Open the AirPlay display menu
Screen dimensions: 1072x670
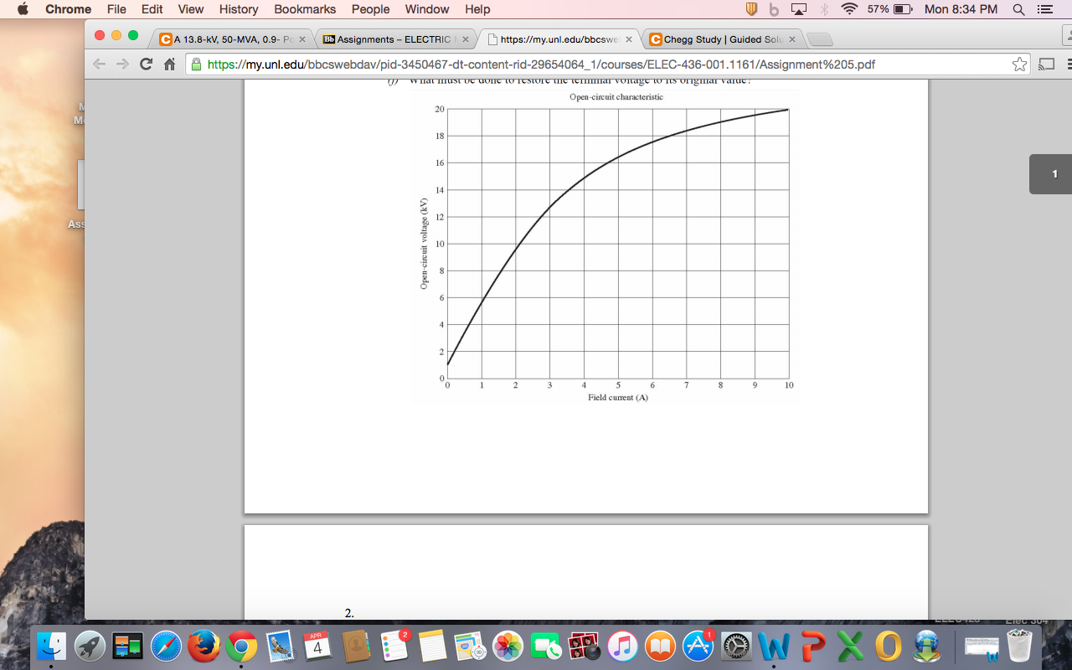tap(798, 9)
